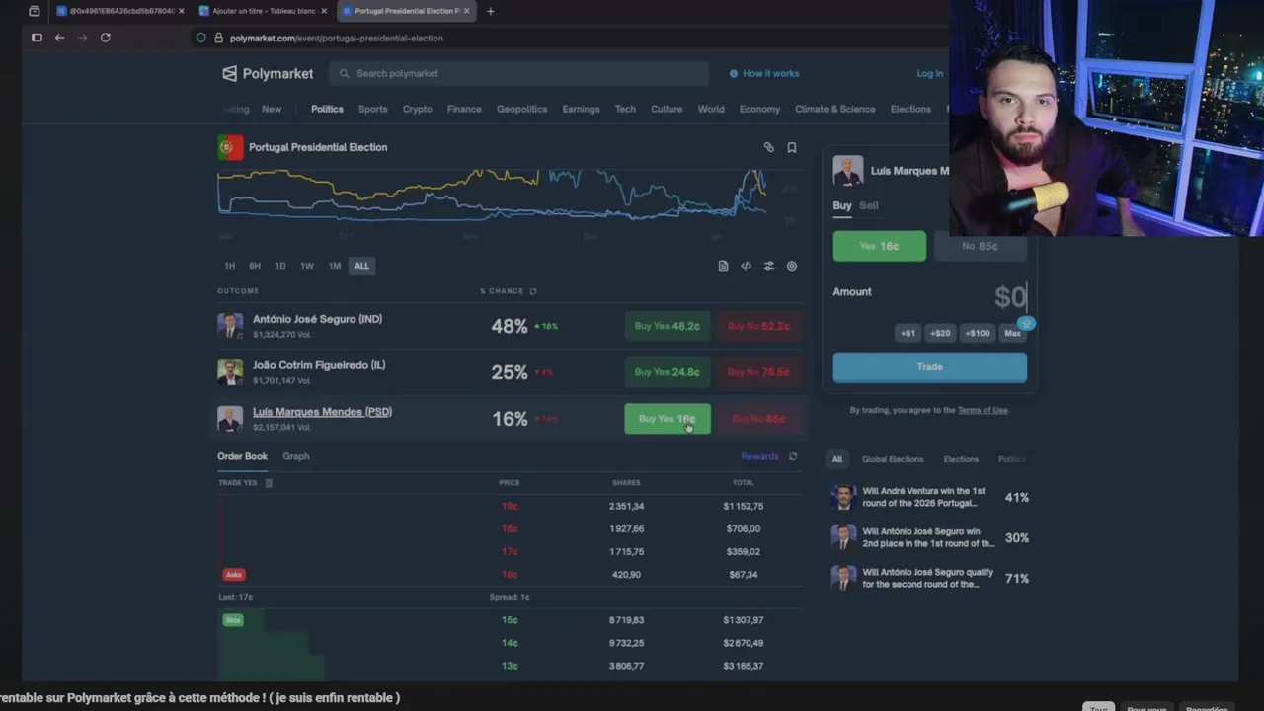Open a new browser tab with plus icon
Image resolution: width=1264 pixels, height=711 pixels.
click(490, 11)
